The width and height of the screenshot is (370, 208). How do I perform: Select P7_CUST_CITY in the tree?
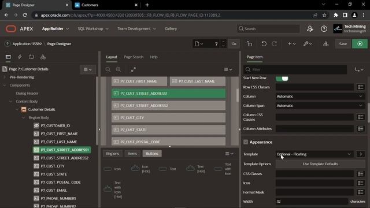(52, 166)
